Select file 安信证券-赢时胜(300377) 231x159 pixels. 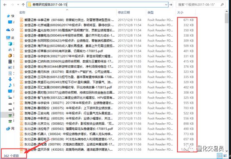(x=69, y=92)
